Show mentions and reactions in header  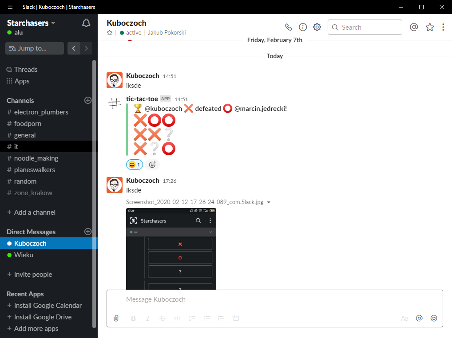tap(414, 27)
